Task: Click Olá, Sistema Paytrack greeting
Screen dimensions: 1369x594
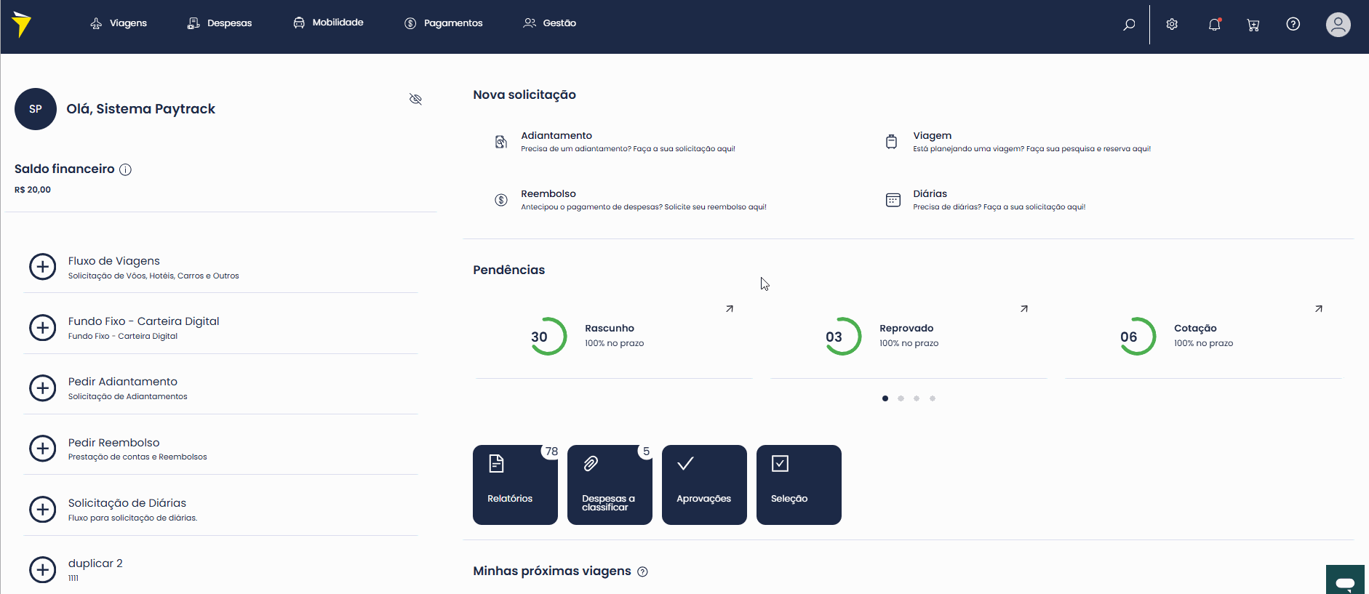Action: pos(141,109)
